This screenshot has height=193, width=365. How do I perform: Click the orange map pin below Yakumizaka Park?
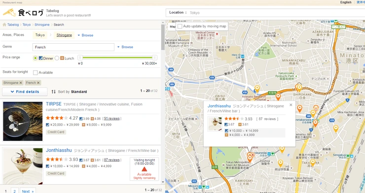[x=278, y=97]
